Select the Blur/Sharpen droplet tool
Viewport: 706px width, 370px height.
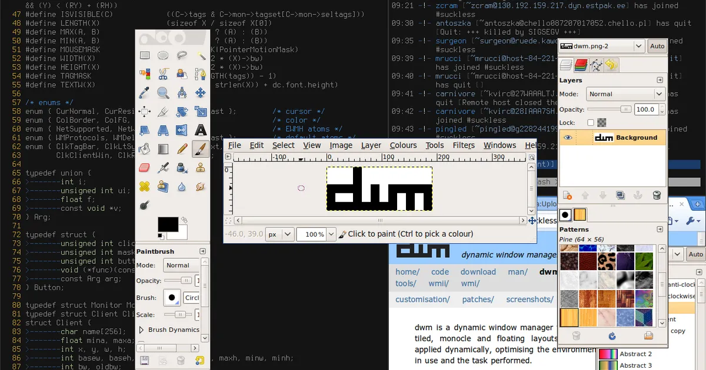[182, 187]
